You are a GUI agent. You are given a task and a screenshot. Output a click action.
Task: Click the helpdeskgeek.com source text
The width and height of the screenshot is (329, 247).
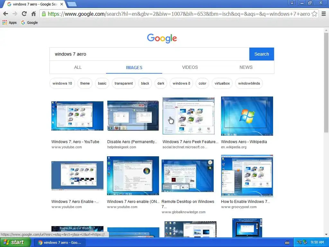tap(121, 147)
